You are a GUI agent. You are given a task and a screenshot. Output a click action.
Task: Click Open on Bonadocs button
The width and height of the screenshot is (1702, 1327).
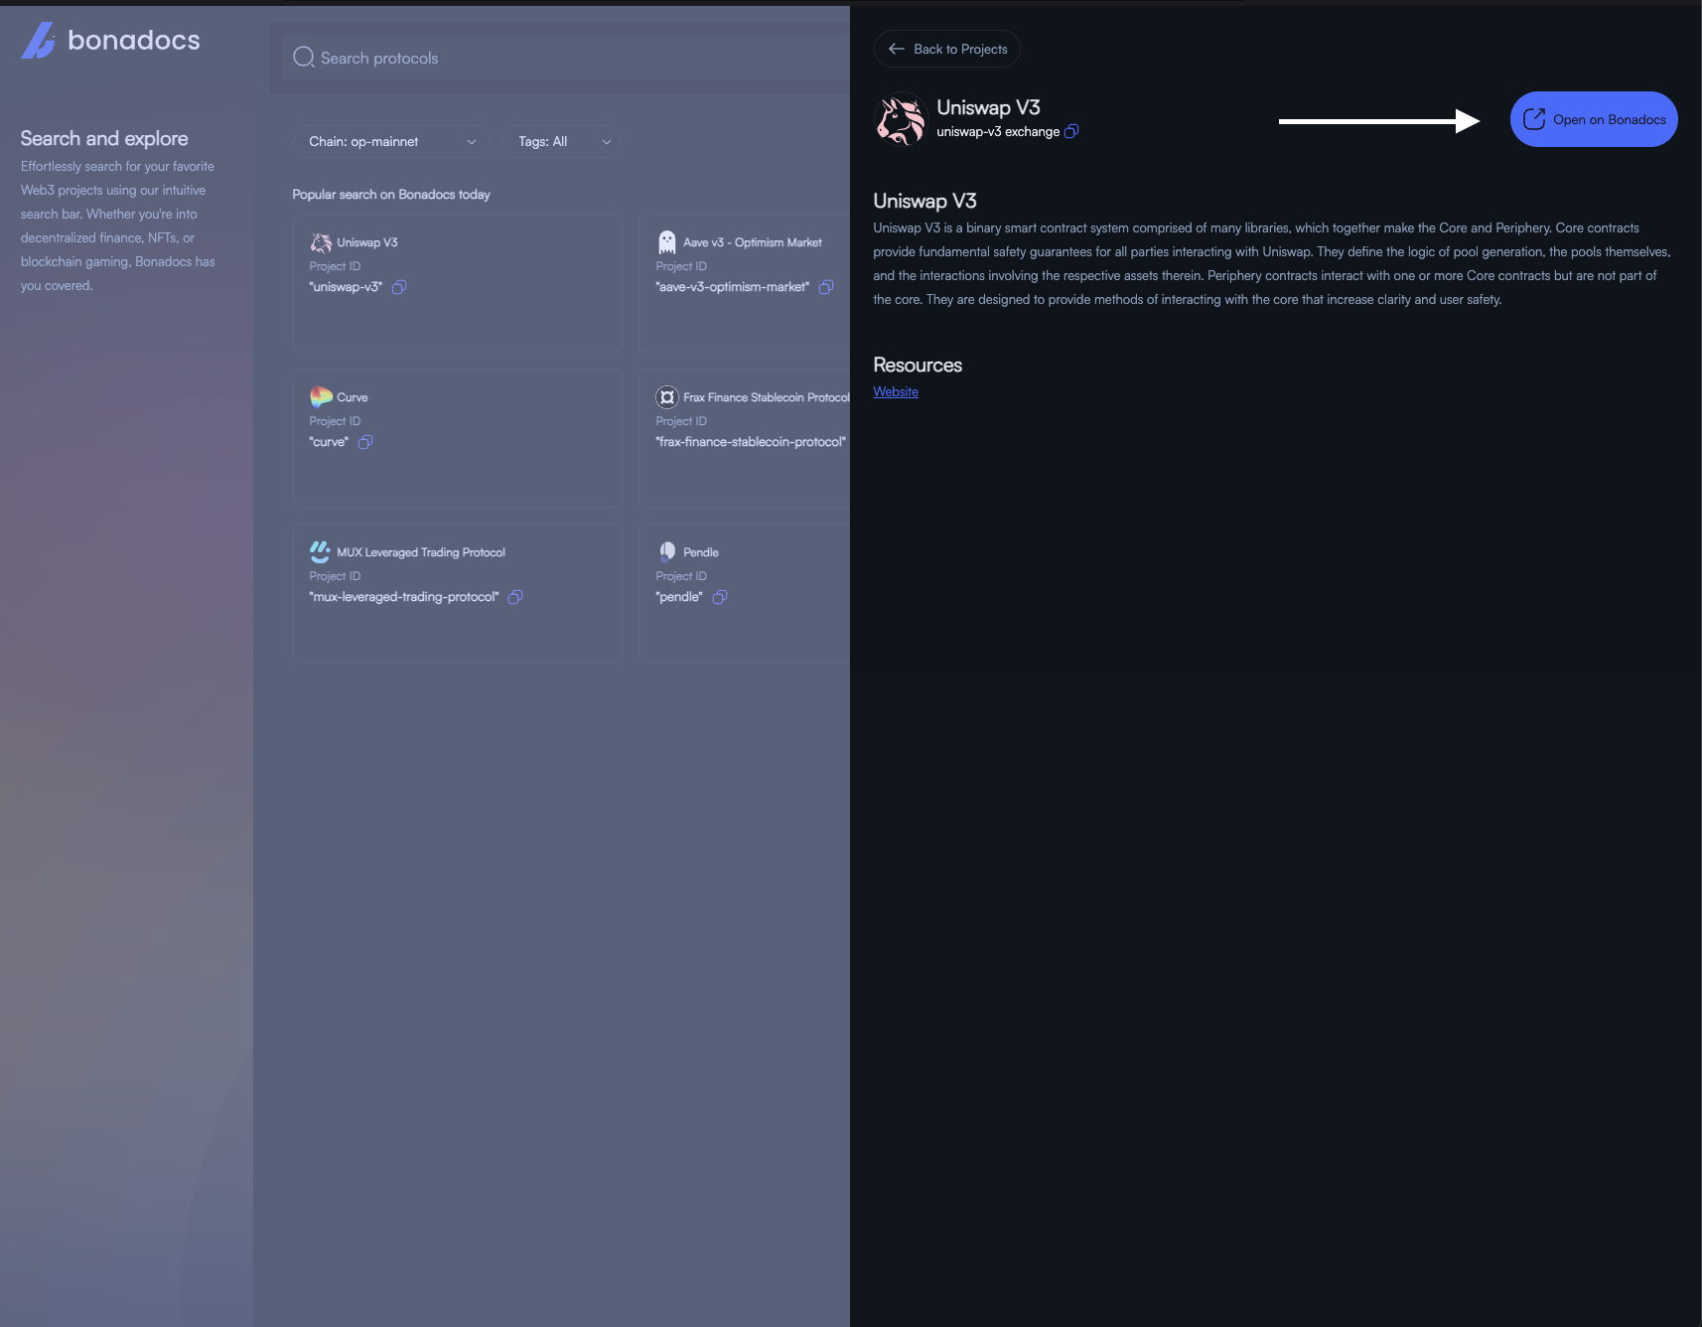pyautogui.click(x=1594, y=119)
